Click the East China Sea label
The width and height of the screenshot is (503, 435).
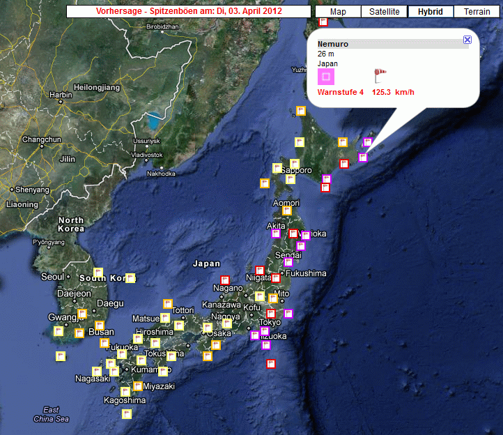tap(52, 415)
